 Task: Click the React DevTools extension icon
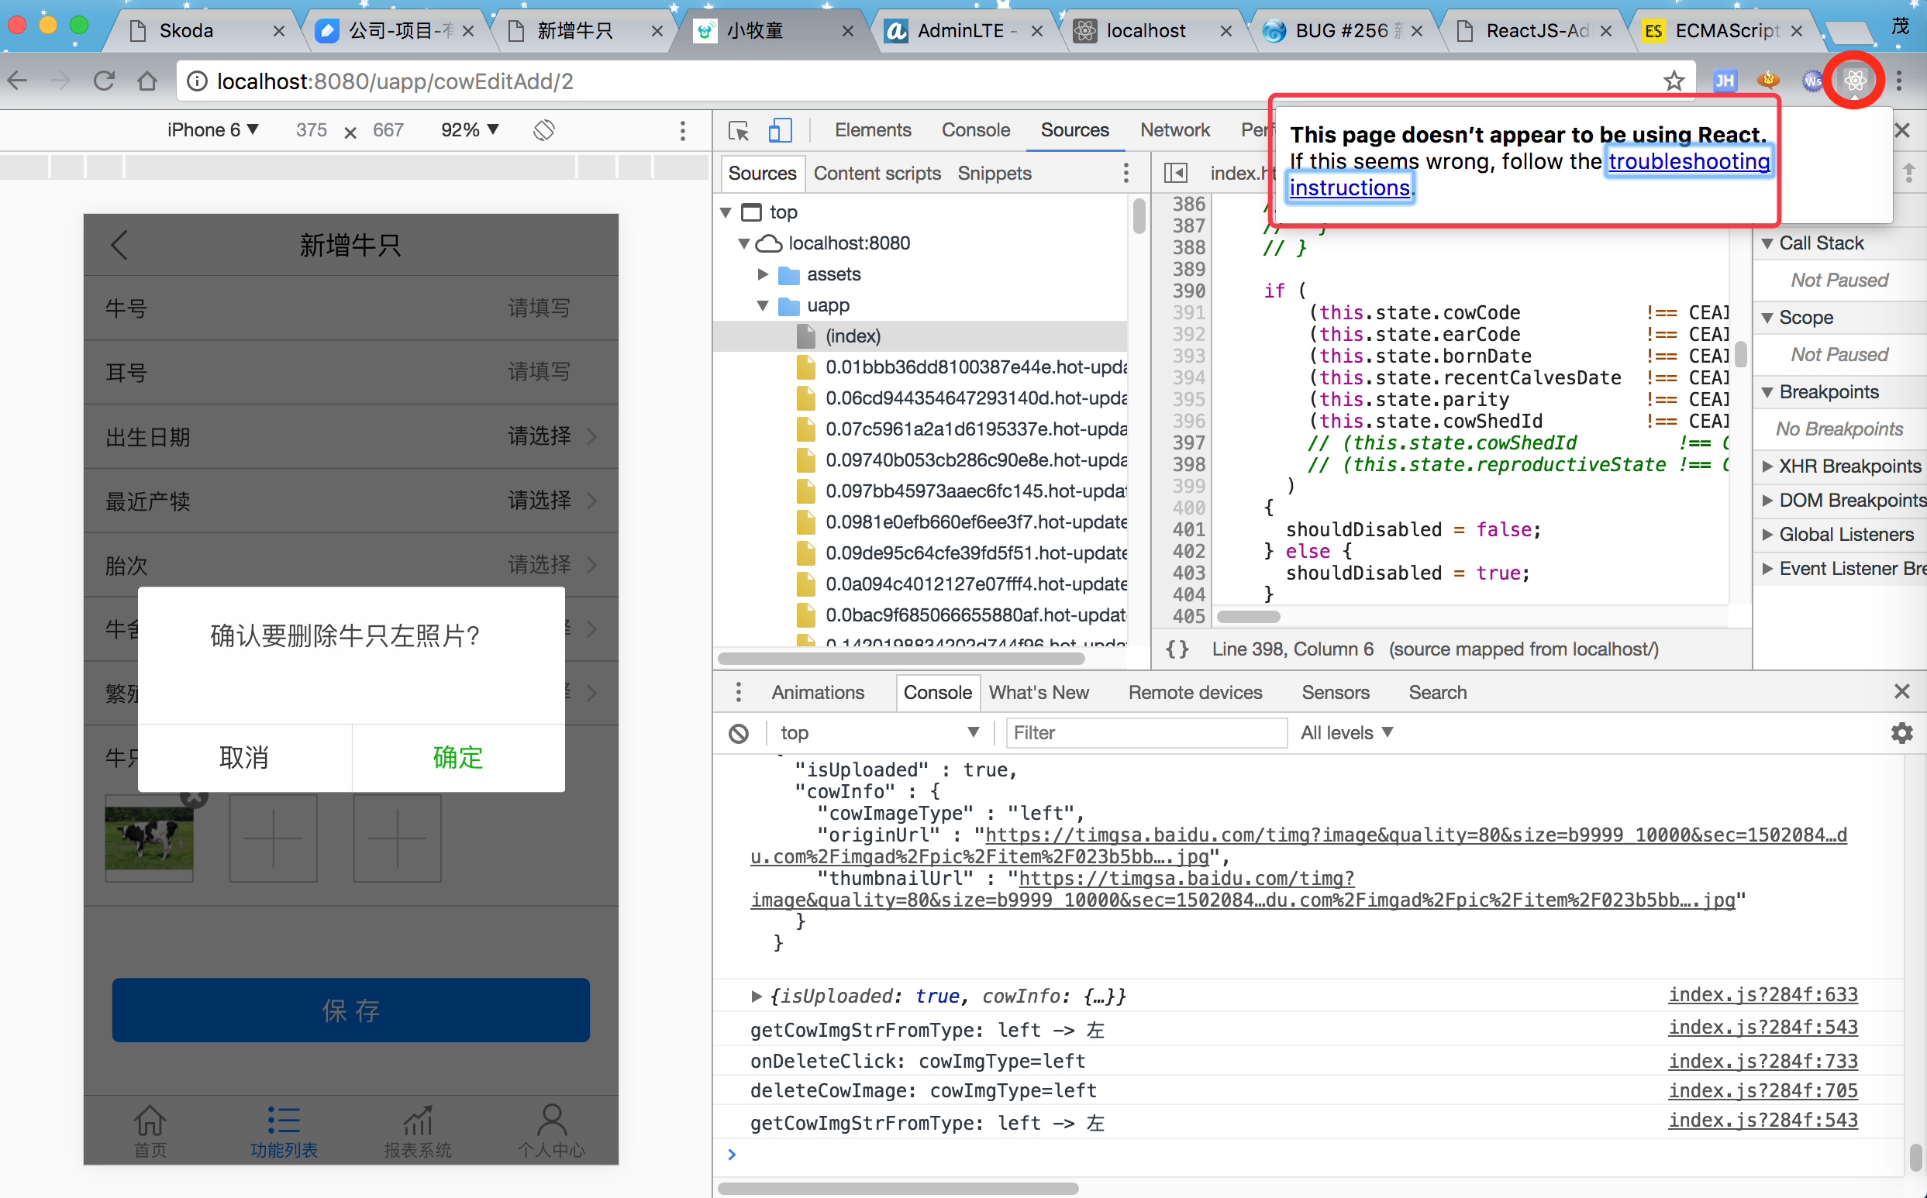tap(1854, 80)
